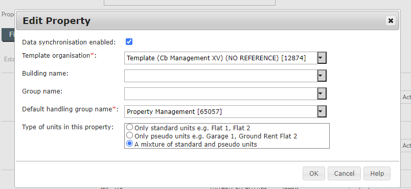
Task: Select A mixture of standard and pseudo units
Action: click(129, 144)
